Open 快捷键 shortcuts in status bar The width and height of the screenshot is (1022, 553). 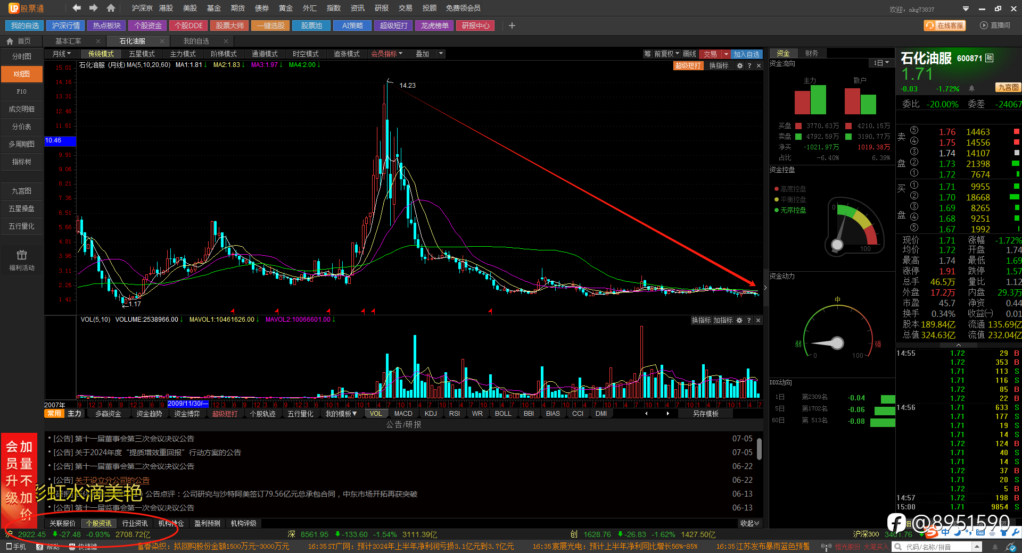pos(84,547)
